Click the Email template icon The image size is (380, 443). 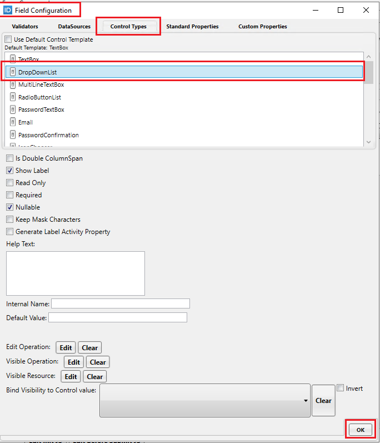click(x=13, y=122)
